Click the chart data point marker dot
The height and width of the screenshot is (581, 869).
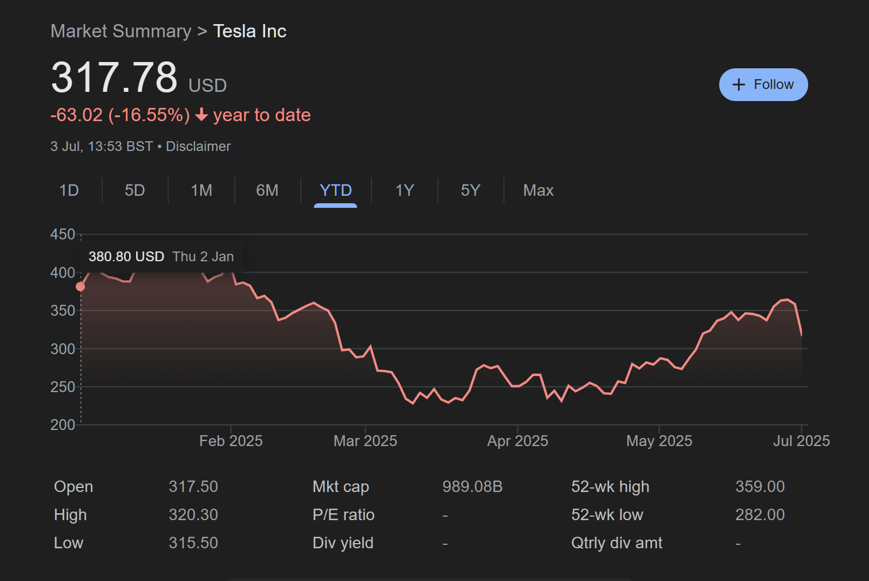point(80,286)
